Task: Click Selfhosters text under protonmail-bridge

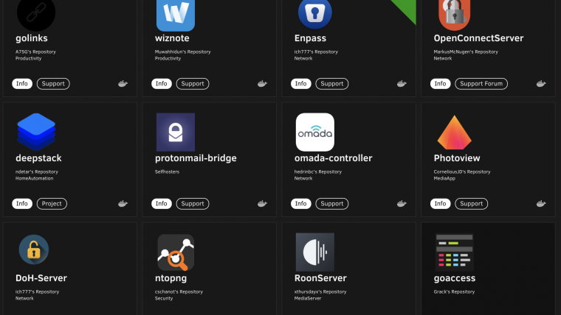Action: [167, 171]
